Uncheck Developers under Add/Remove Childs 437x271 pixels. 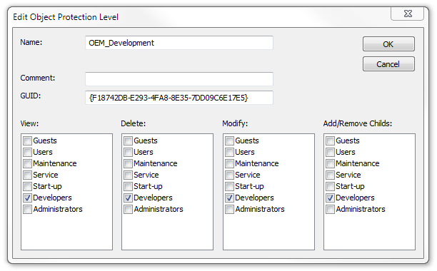coord(331,198)
